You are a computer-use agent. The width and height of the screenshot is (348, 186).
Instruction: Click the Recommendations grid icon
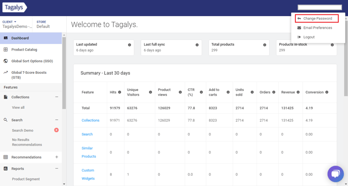click(x=6, y=157)
